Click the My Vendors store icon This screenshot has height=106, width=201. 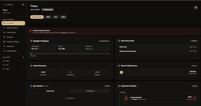(31, 86)
